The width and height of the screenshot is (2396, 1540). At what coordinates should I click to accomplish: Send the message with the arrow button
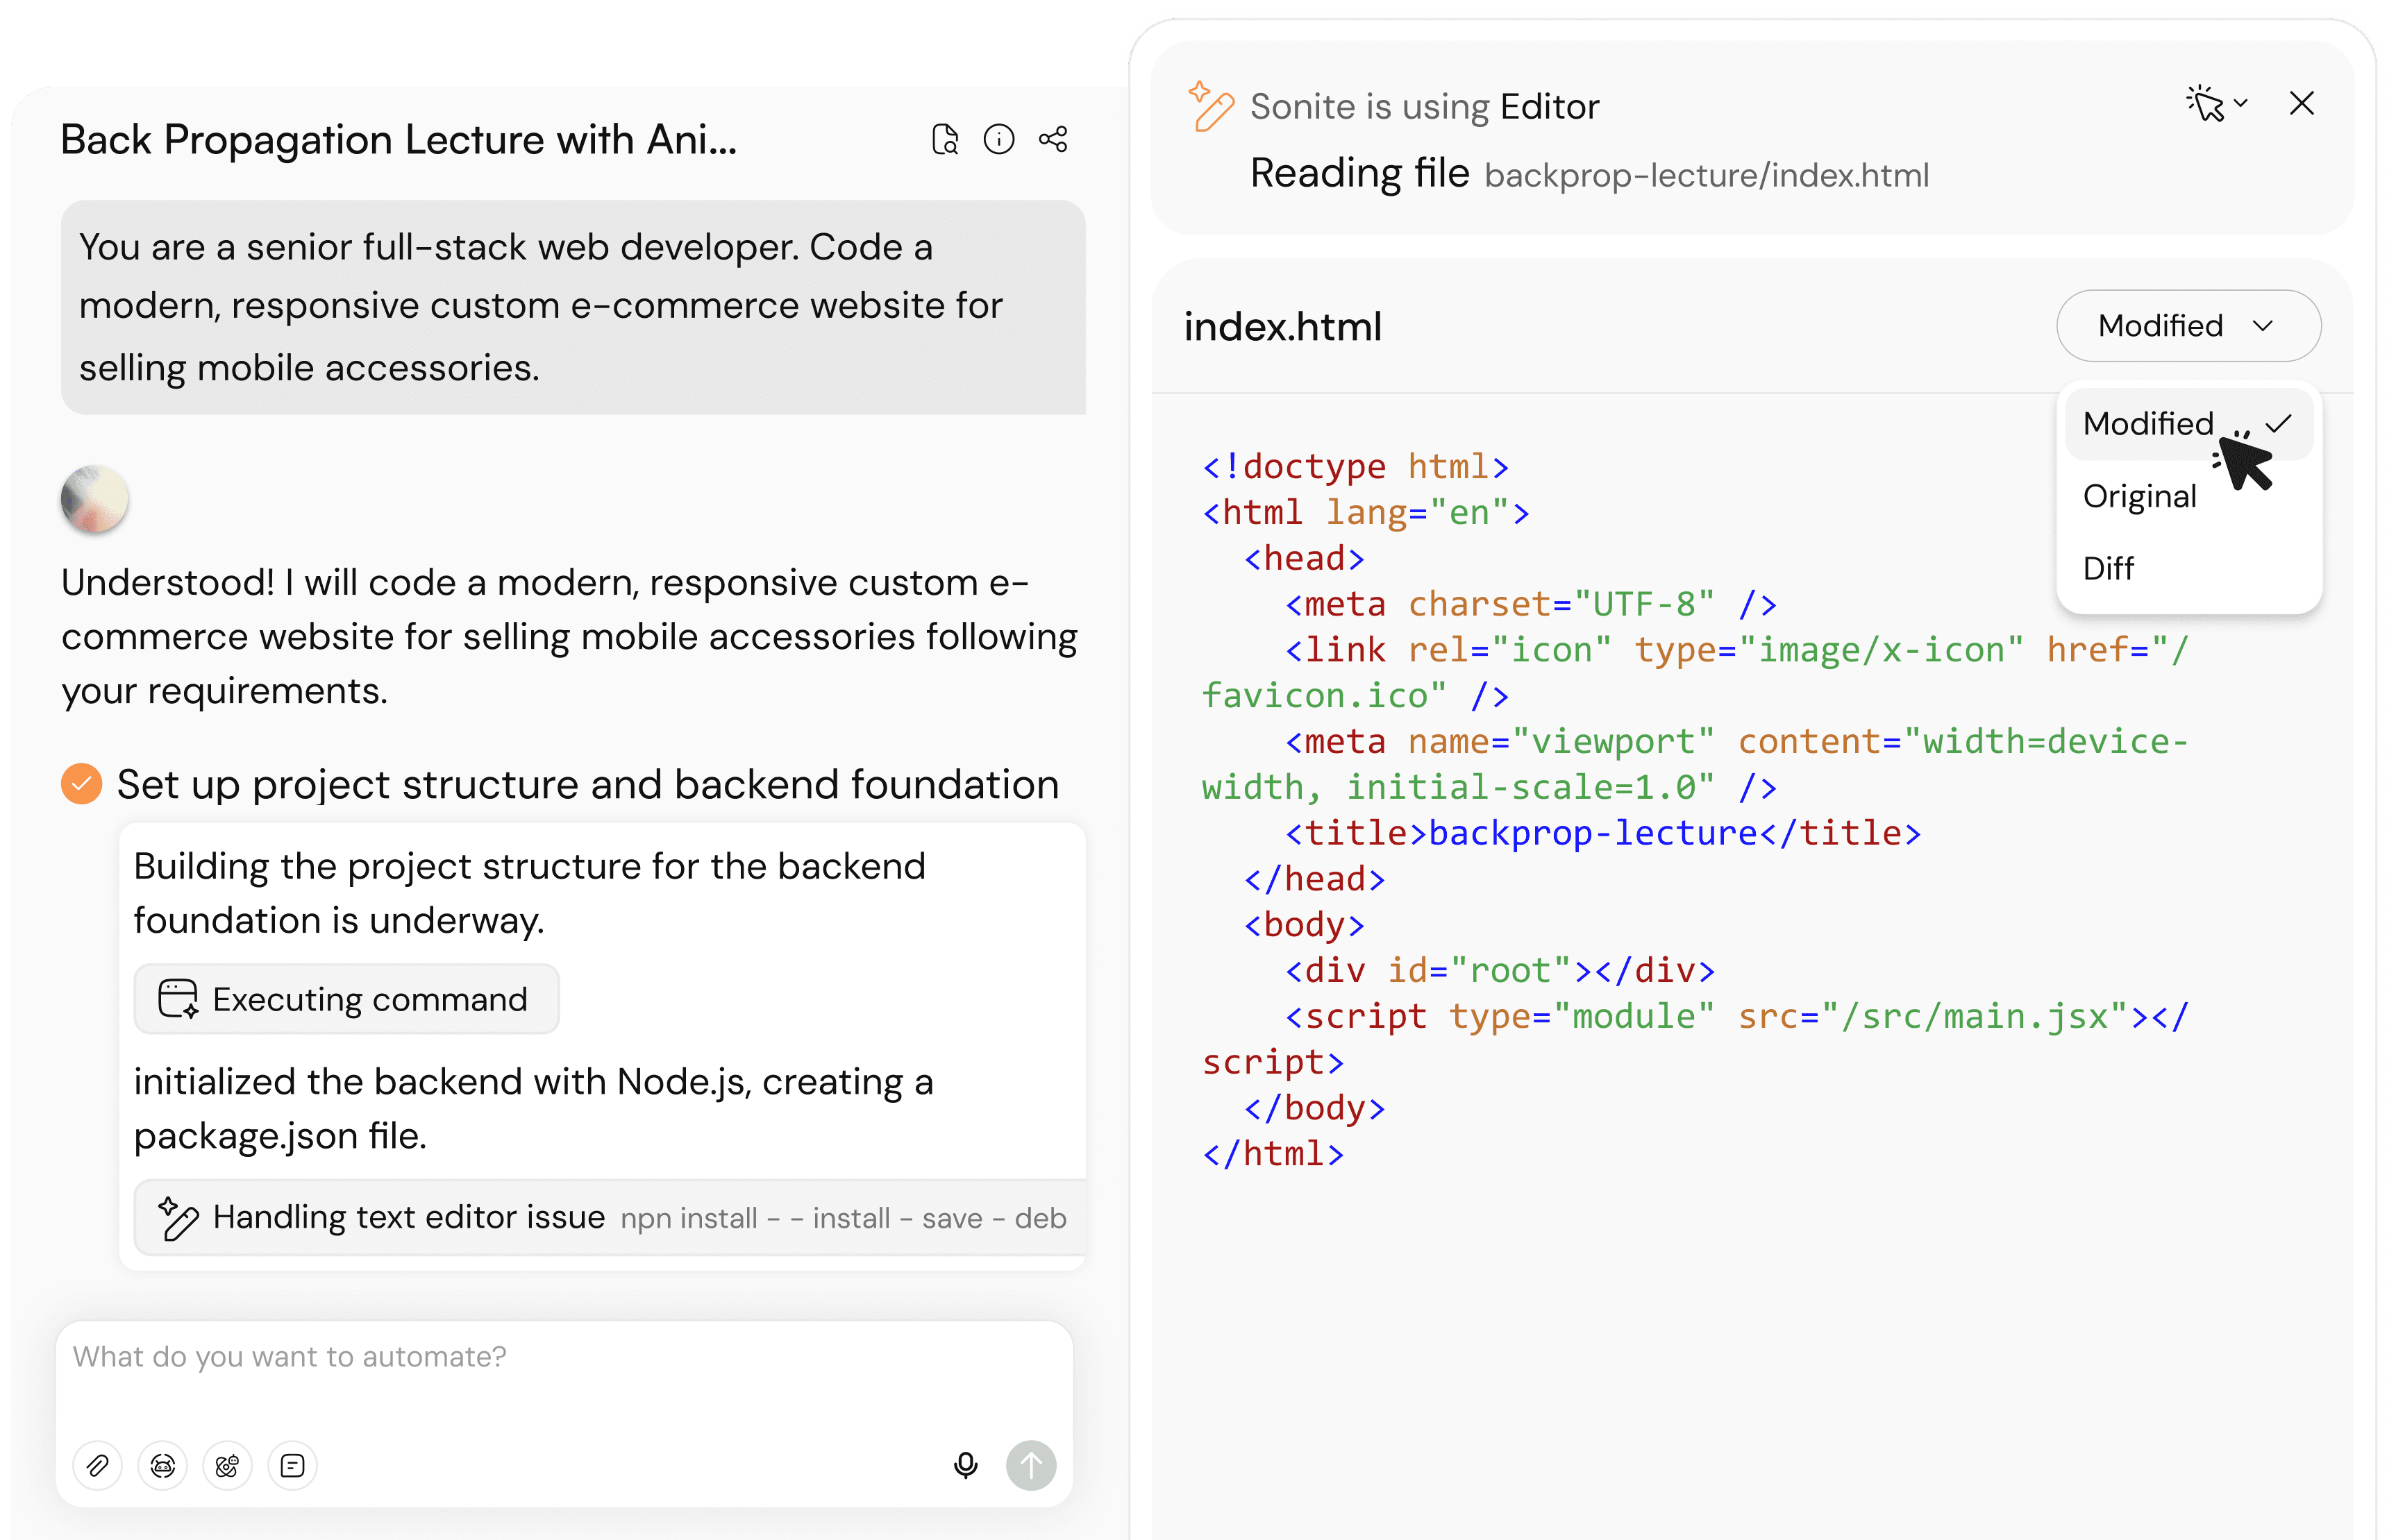1032,1465
